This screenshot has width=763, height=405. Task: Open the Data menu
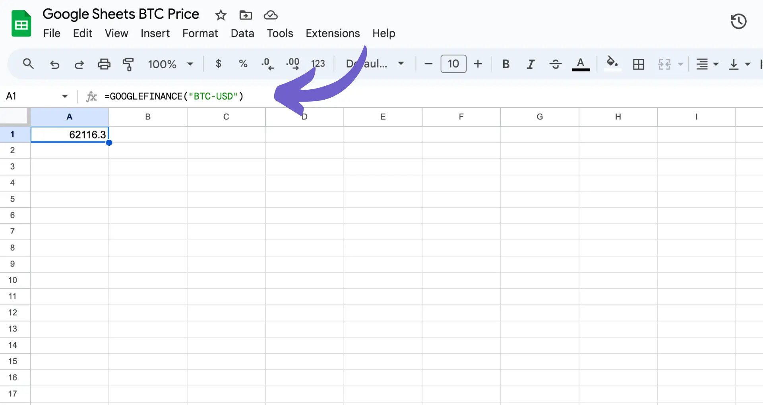pos(242,33)
